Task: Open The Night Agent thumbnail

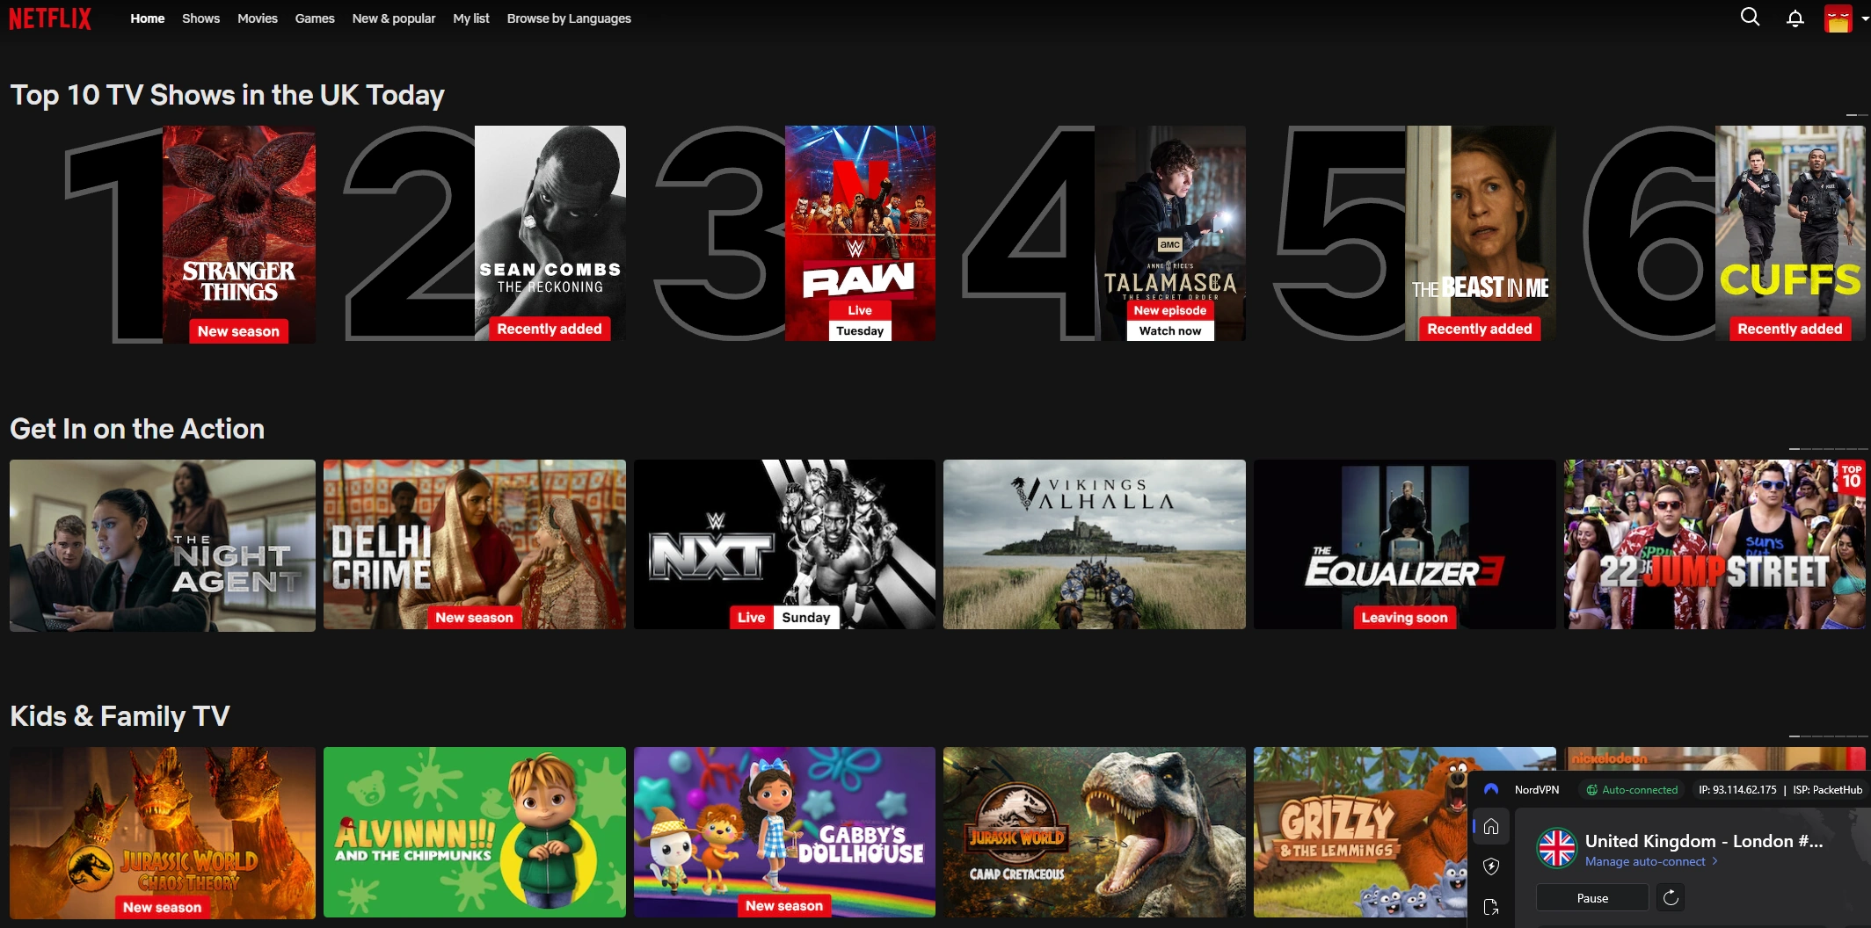Action: 163,545
